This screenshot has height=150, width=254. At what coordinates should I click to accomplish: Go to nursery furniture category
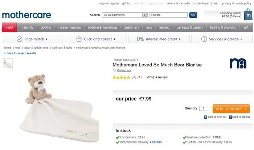click(69, 28)
